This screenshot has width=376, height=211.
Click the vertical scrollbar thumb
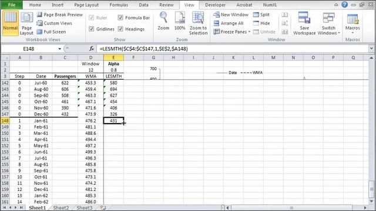[x=371, y=189]
